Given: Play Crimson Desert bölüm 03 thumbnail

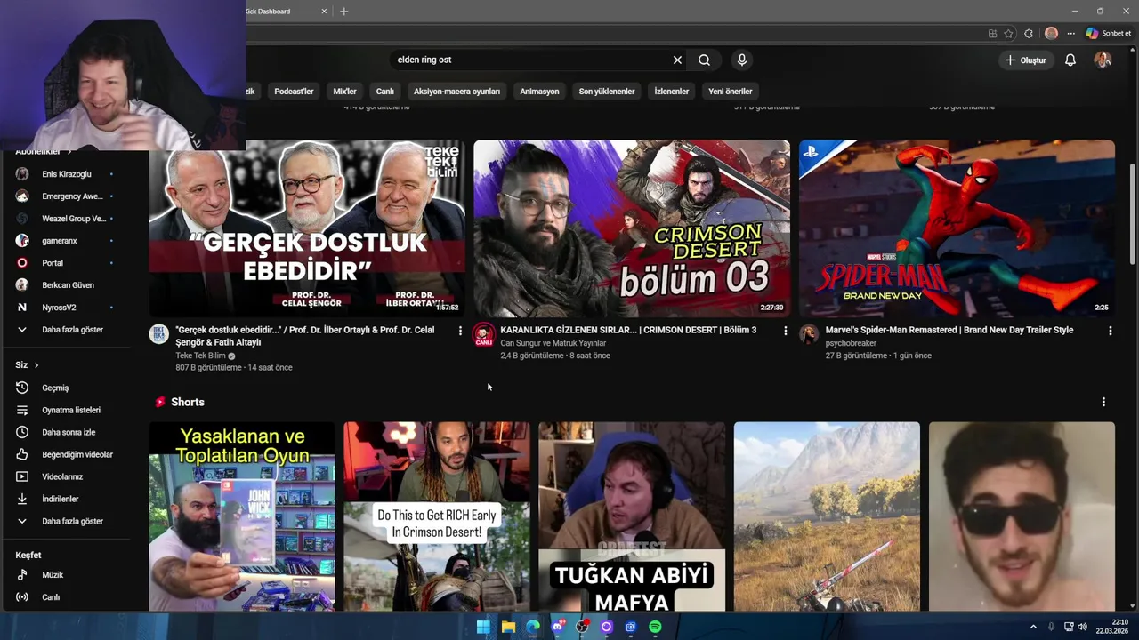Looking at the screenshot, I should [632, 228].
